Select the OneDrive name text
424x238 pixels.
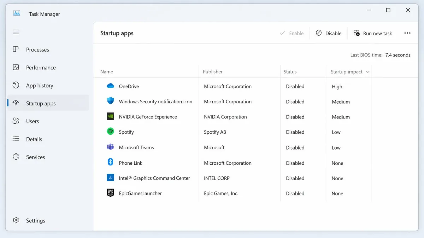tap(129, 86)
